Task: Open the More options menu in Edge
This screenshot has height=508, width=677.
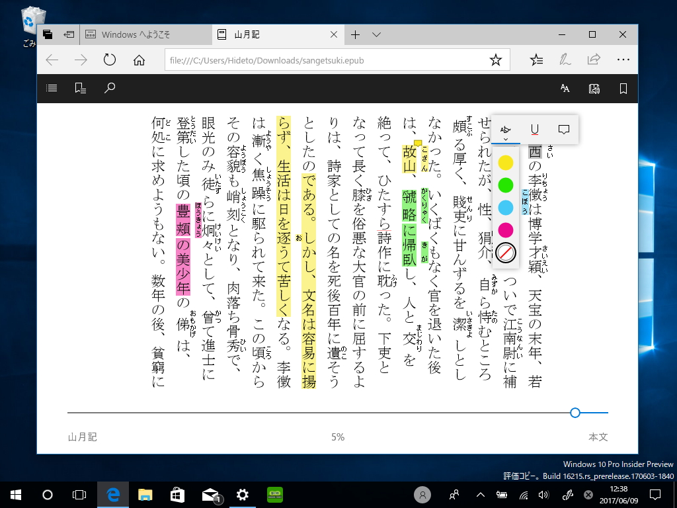Action: click(623, 60)
